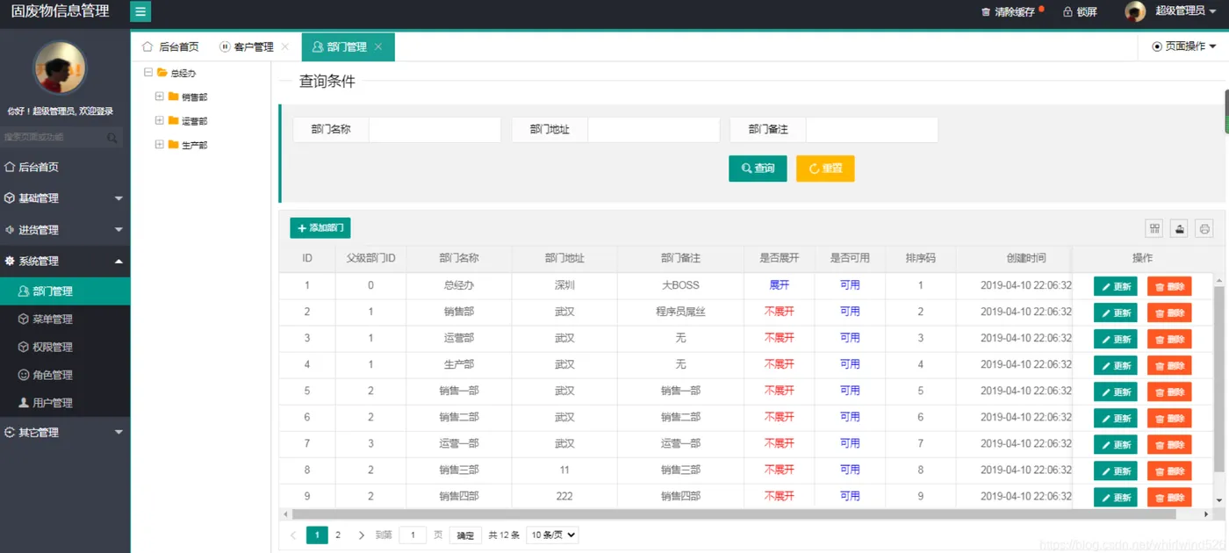This screenshot has width=1229, height=553.
Task: Expand the 基础管理 sidebar menu
Action: [65, 198]
